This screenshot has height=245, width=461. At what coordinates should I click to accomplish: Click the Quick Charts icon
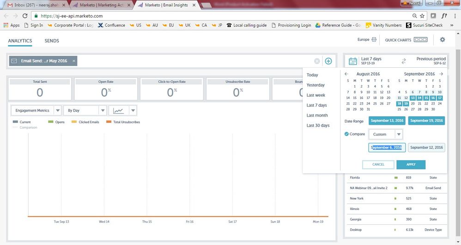tap(420, 40)
